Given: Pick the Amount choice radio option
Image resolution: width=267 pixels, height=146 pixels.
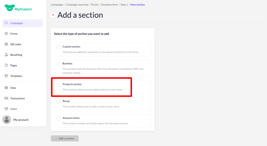Looking at the screenshot, I should click(x=58, y=118).
